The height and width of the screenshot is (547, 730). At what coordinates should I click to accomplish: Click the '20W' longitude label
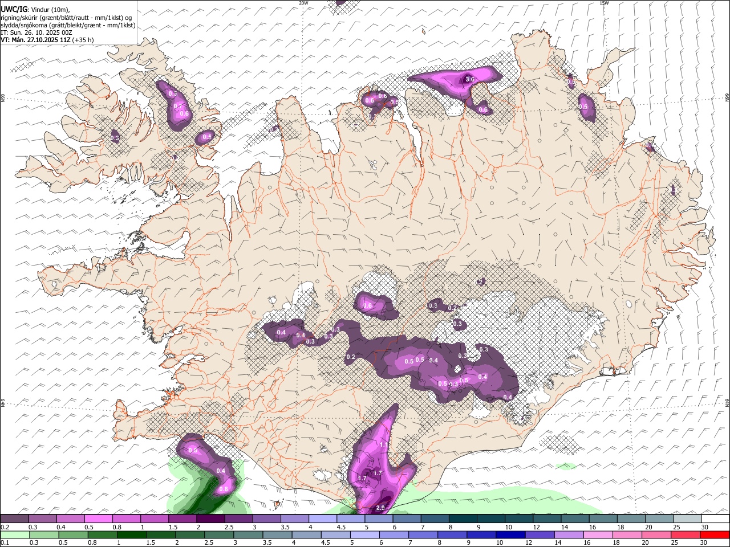pyautogui.click(x=303, y=3)
